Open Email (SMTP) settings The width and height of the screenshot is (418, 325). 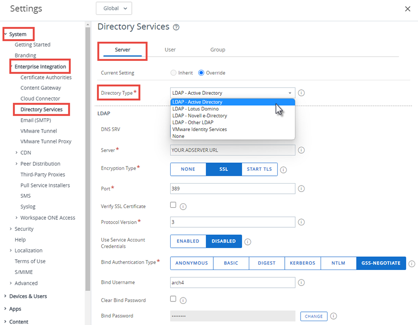pos(36,120)
